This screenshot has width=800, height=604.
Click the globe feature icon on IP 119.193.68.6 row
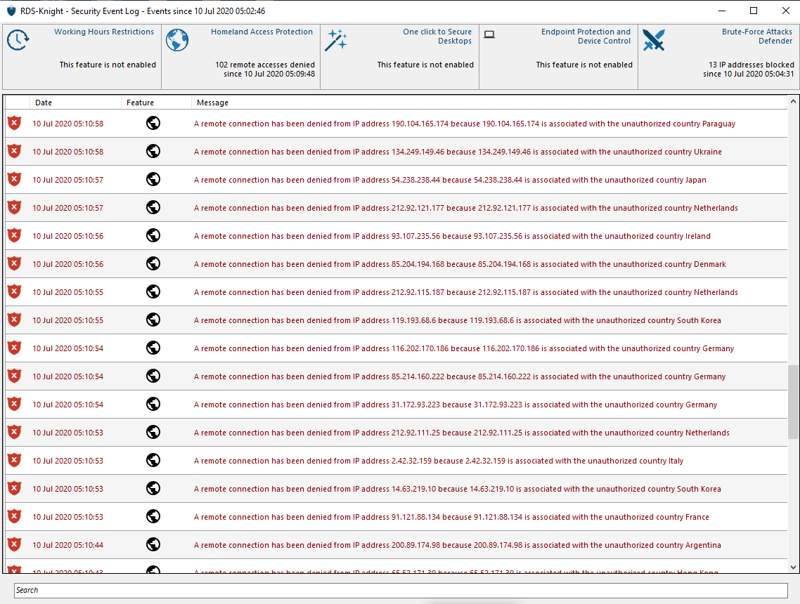(x=153, y=320)
